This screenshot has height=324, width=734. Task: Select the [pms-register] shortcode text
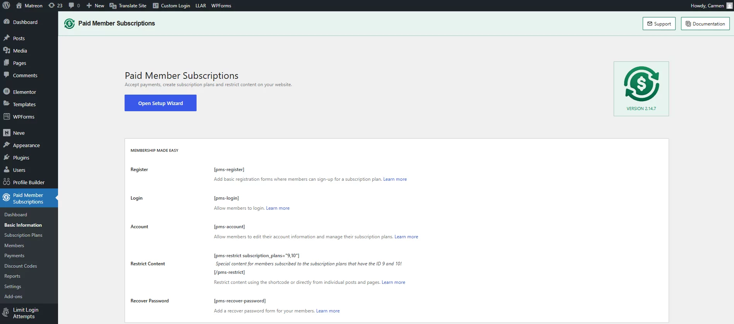tap(229, 170)
